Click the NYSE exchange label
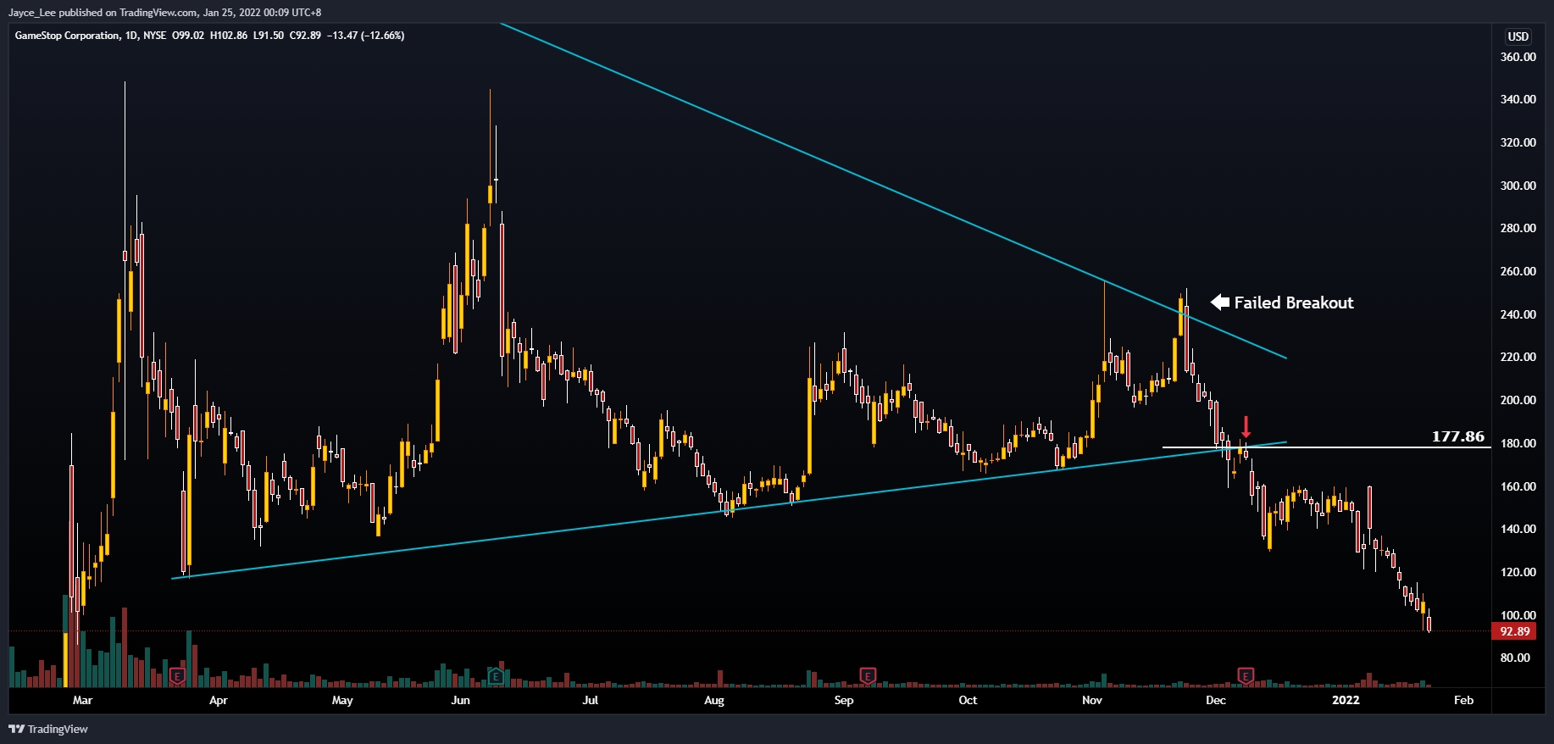The height and width of the screenshot is (744, 1554). 154,36
